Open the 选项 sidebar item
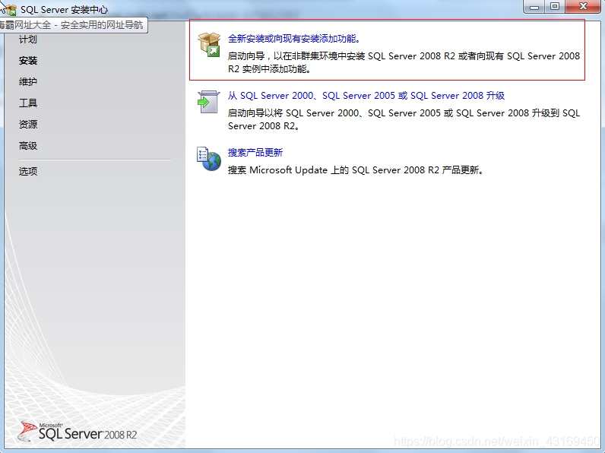 click(x=28, y=171)
